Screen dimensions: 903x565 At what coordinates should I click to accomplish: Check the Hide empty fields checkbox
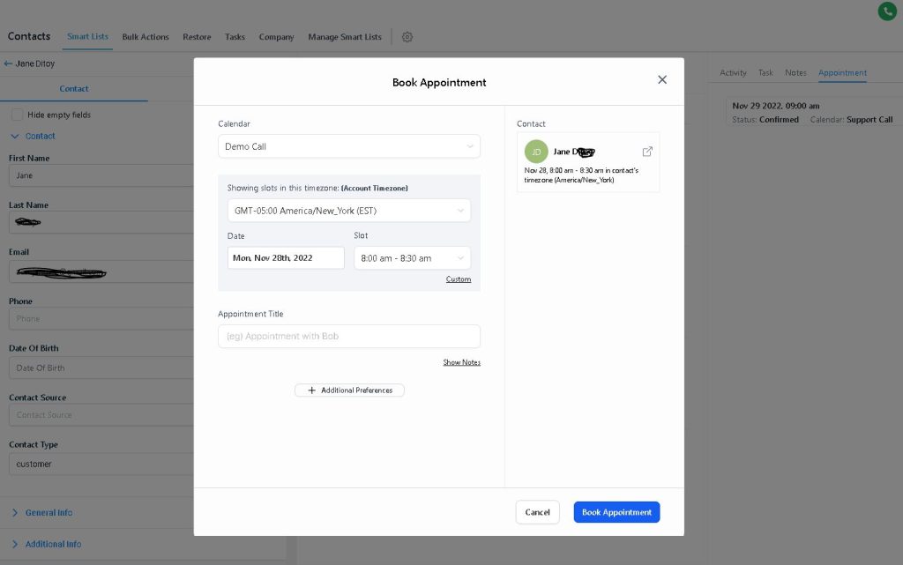(16, 114)
